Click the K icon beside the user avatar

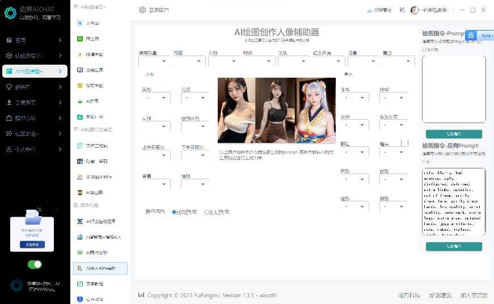click(402, 10)
